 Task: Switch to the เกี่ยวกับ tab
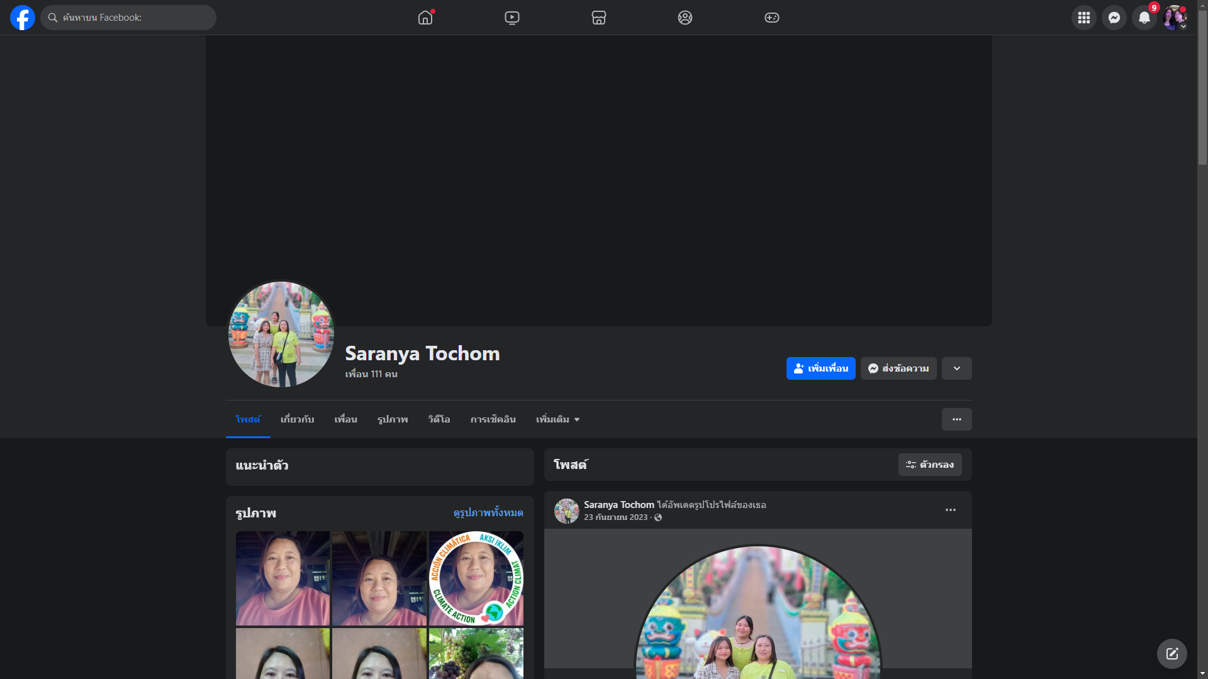(x=297, y=419)
